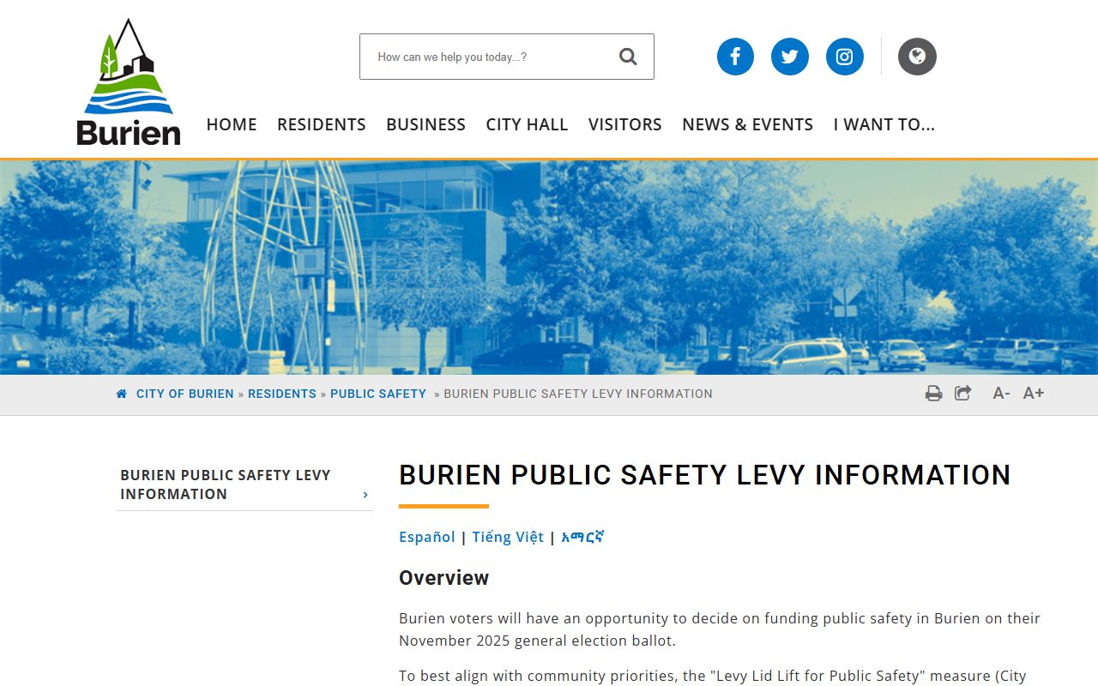Click the search magnifier icon
Image resolution: width=1098 pixels, height=686 pixels.
[x=628, y=57]
